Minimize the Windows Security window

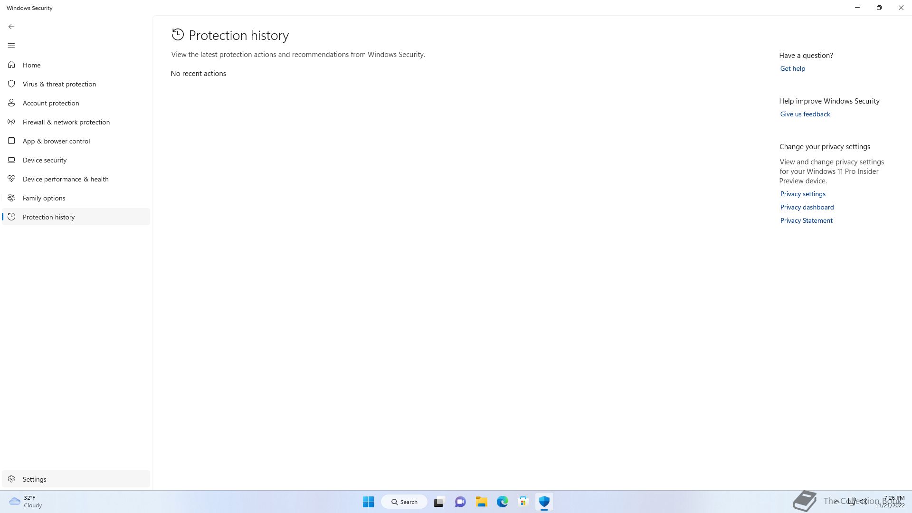pos(857,8)
